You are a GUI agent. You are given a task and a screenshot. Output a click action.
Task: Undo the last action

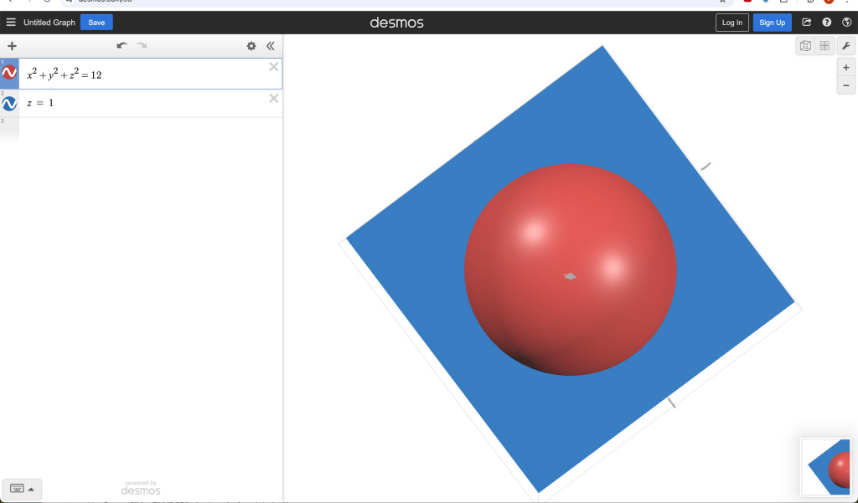(x=121, y=46)
